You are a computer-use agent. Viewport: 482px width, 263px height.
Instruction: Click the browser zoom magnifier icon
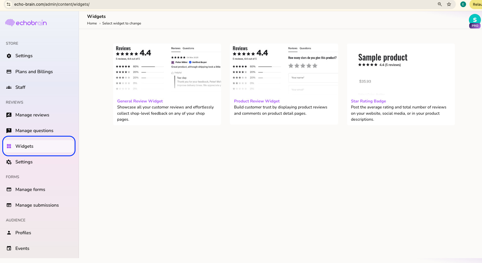tap(440, 4)
